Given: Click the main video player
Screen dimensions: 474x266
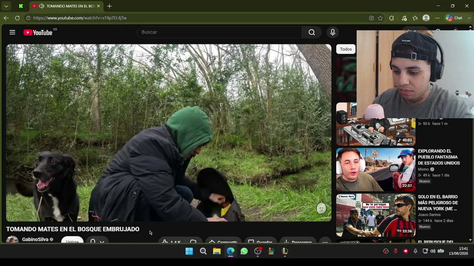Looking at the screenshot, I should [x=168, y=133].
